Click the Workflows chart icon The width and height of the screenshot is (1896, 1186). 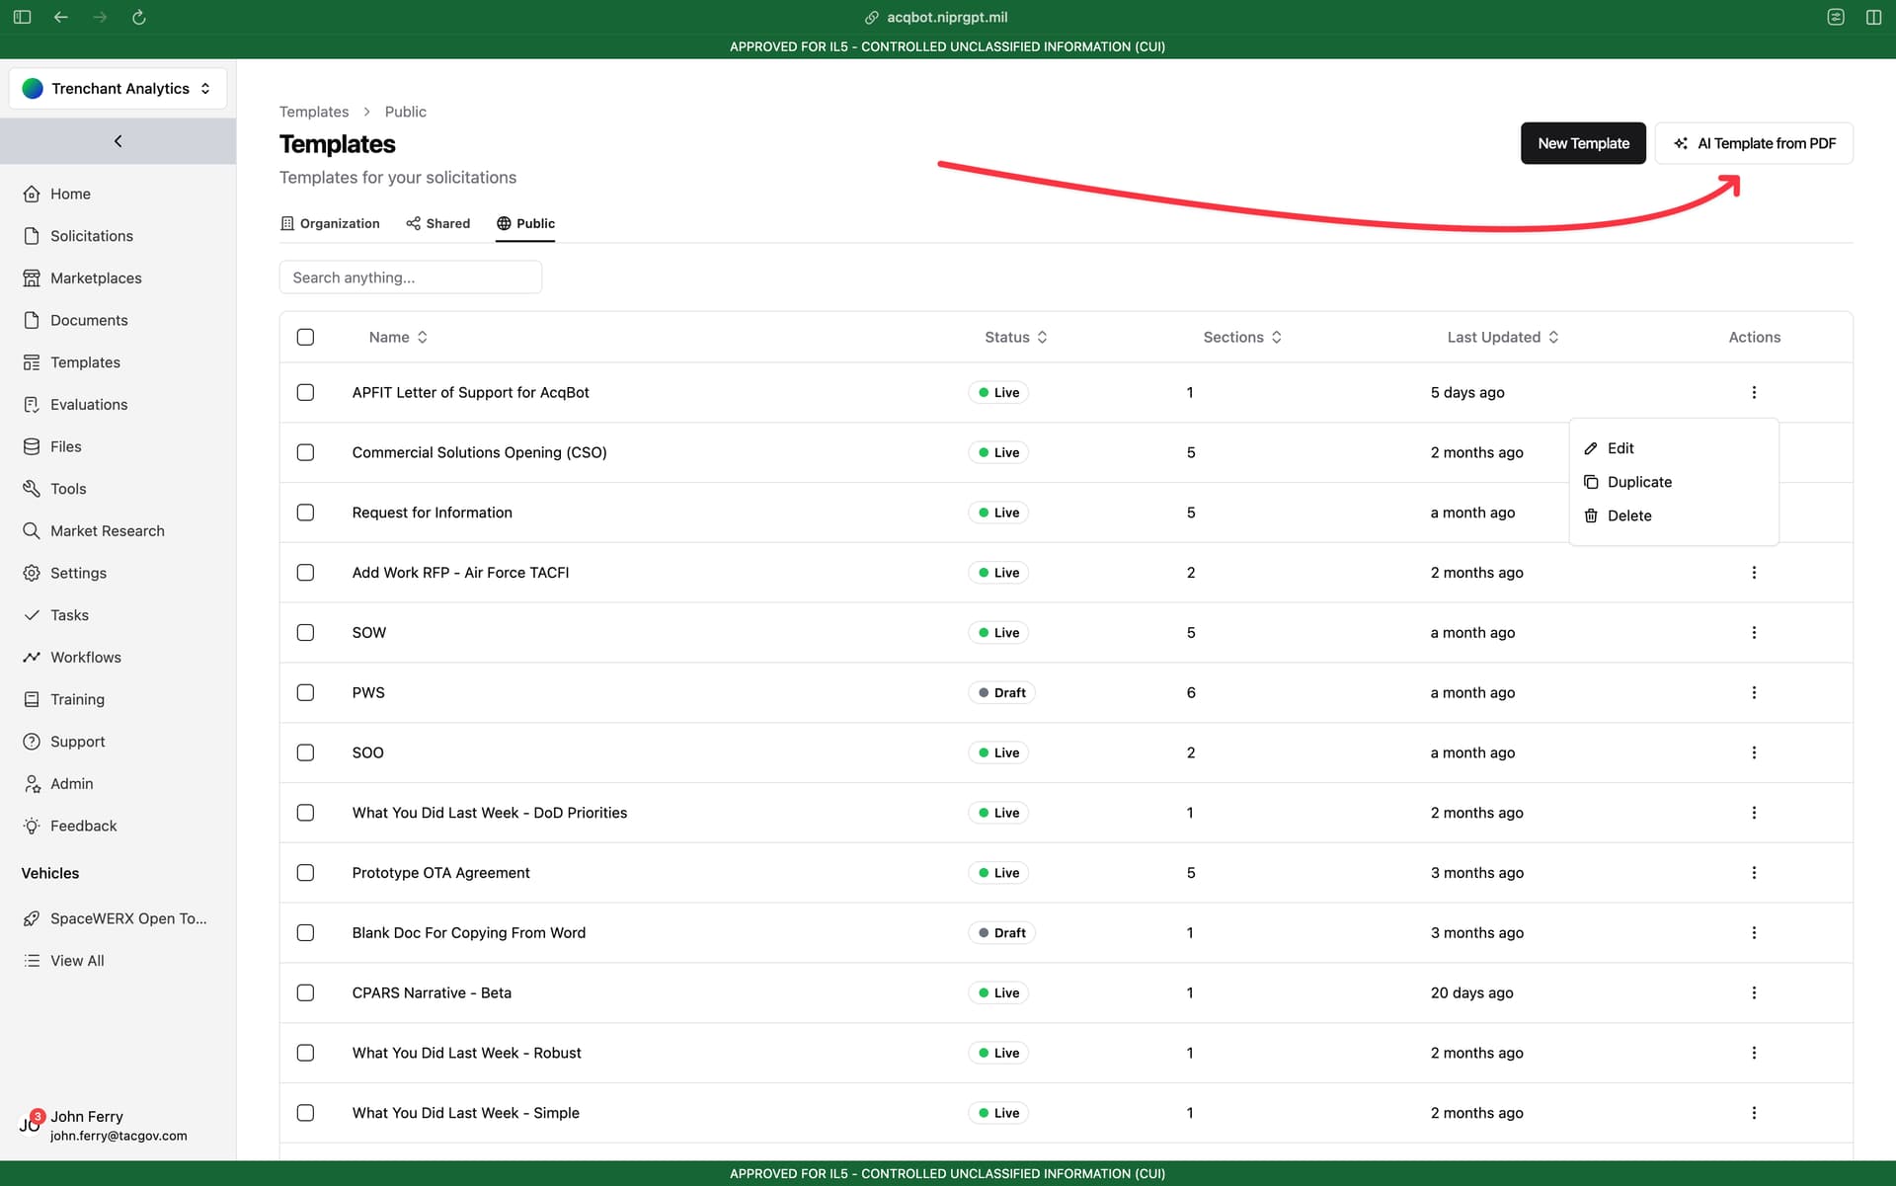click(32, 658)
